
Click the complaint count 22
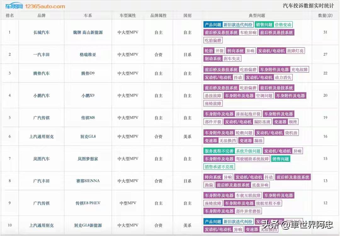(x=325, y=73)
